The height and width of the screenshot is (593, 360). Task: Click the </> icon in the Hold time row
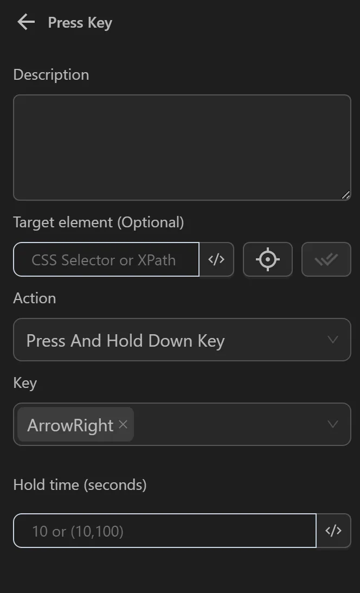334,531
